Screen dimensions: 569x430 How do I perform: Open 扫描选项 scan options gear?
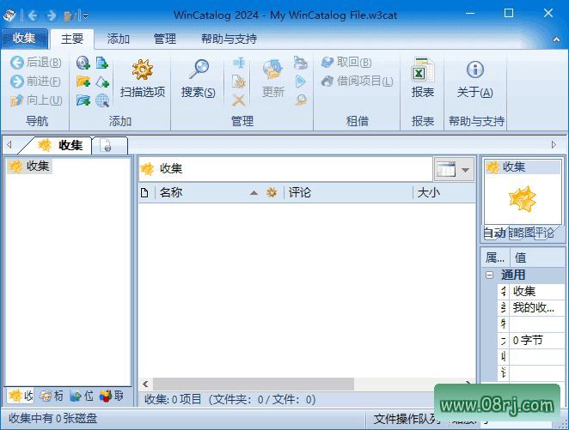point(143,78)
